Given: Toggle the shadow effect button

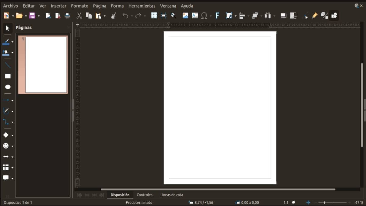Looking at the screenshot, I should point(284,15).
